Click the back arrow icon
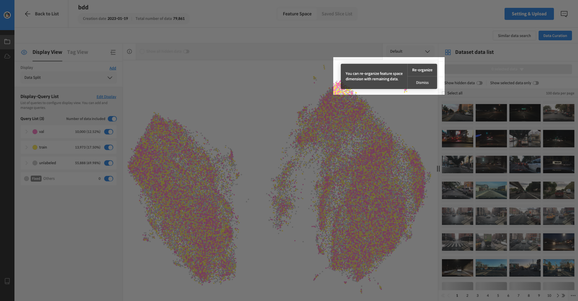 point(27,14)
